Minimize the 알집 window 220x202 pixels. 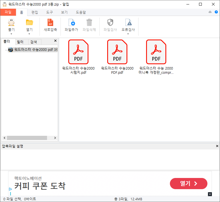pos(188,4)
